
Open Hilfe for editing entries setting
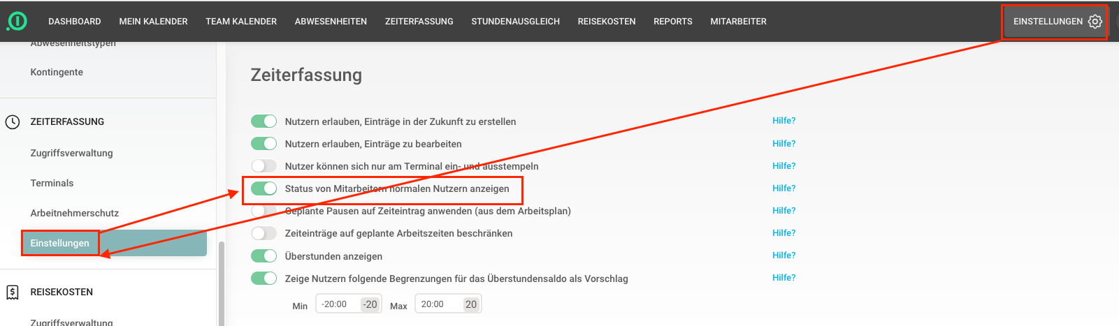tap(784, 144)
